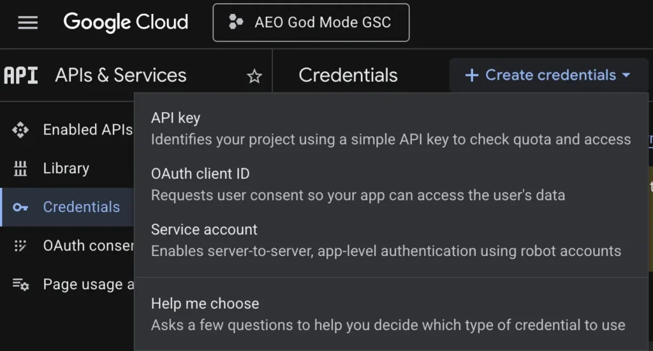Click Help me choose option
653x351 pixels.
pyautogui.click(x=205, y=303)
